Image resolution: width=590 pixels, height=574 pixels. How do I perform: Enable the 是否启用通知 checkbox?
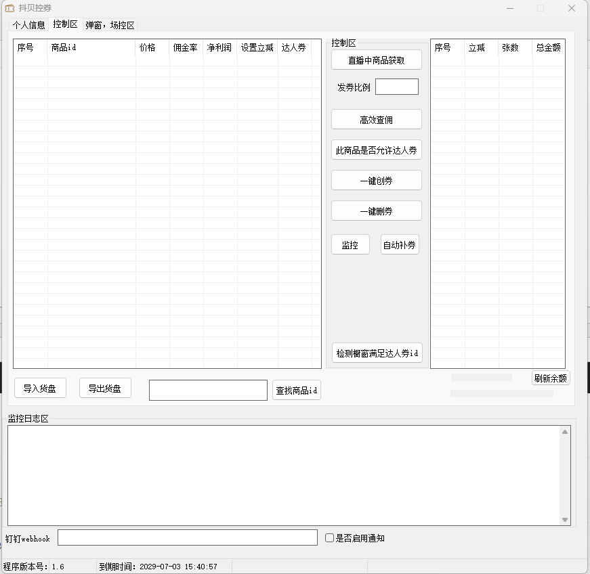330,538
